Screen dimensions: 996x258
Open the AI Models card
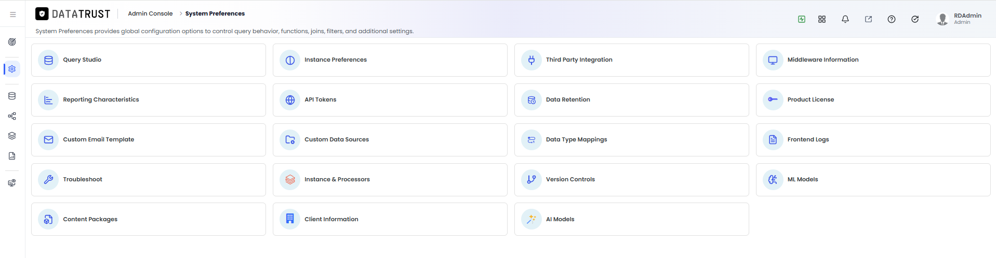point(632,219)
